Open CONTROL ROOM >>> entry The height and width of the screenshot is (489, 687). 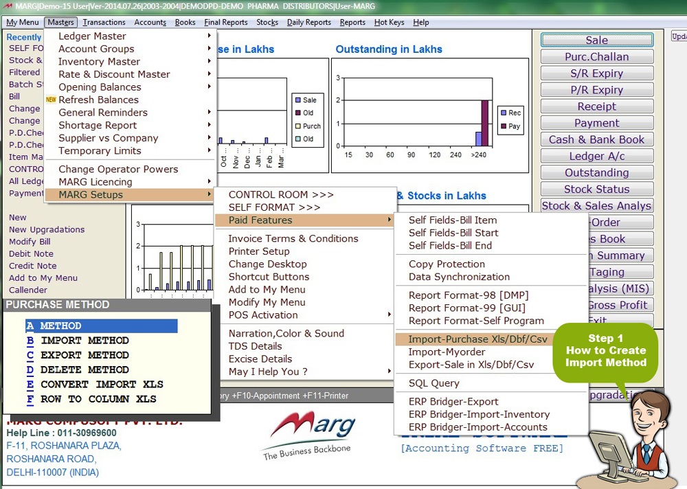coord(304,194)
